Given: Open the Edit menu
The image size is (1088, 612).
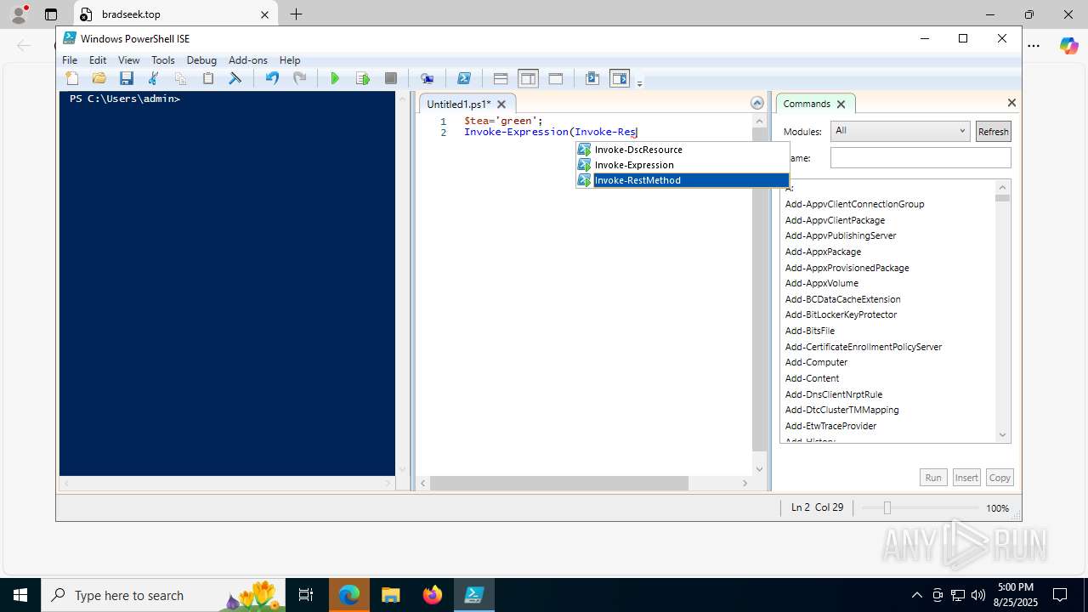Looking at the screenshot, I should [98, 60].
